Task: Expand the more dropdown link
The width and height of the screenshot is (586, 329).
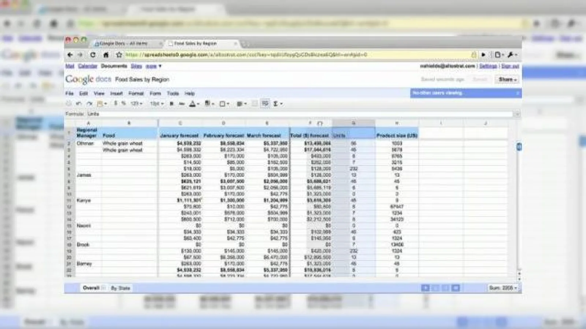Action: 153,67
